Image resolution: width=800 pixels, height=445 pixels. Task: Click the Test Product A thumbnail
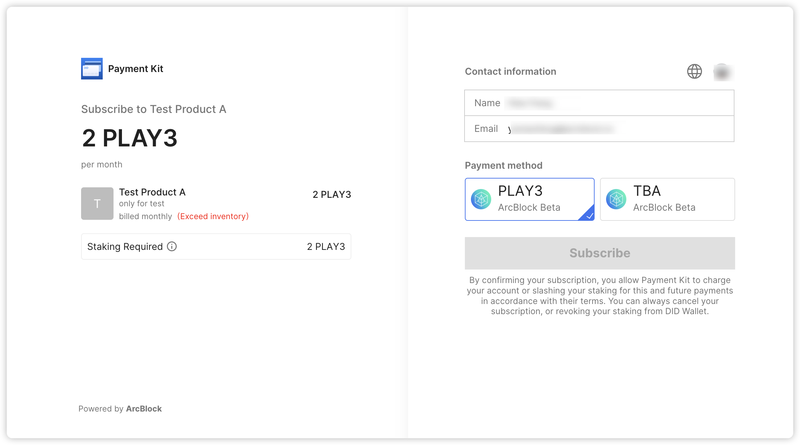pos(97,204)
